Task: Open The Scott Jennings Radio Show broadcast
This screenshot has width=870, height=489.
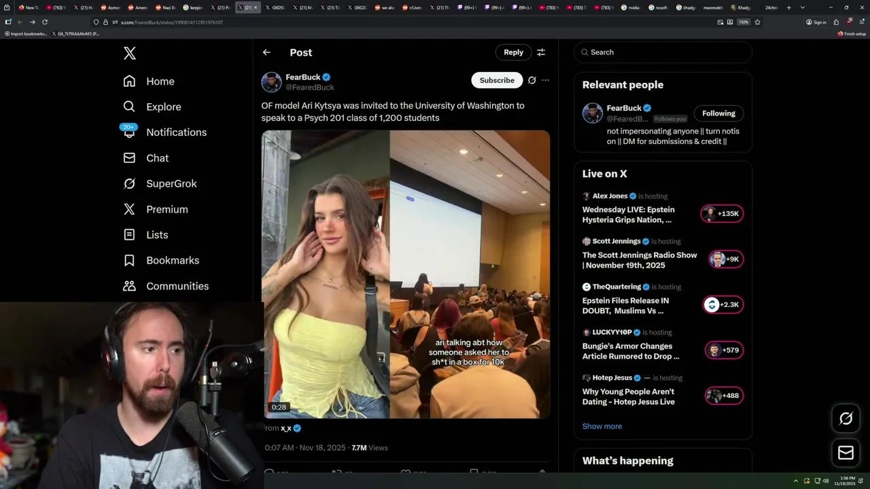Action: click(x=640, y=260)
